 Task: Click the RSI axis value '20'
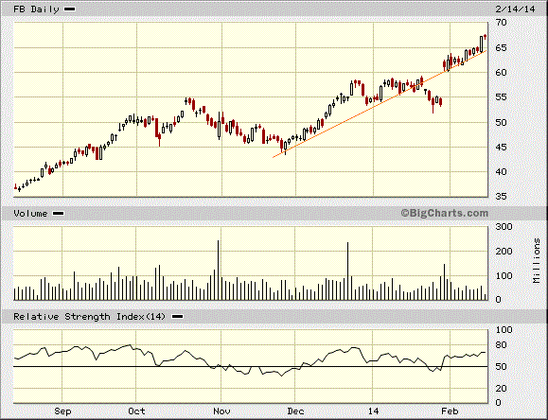click(x=502, y=388)
